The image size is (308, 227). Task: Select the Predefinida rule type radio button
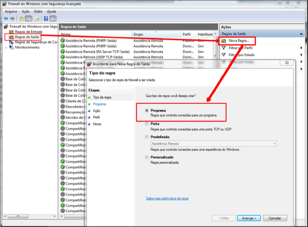tap(147, 137)
